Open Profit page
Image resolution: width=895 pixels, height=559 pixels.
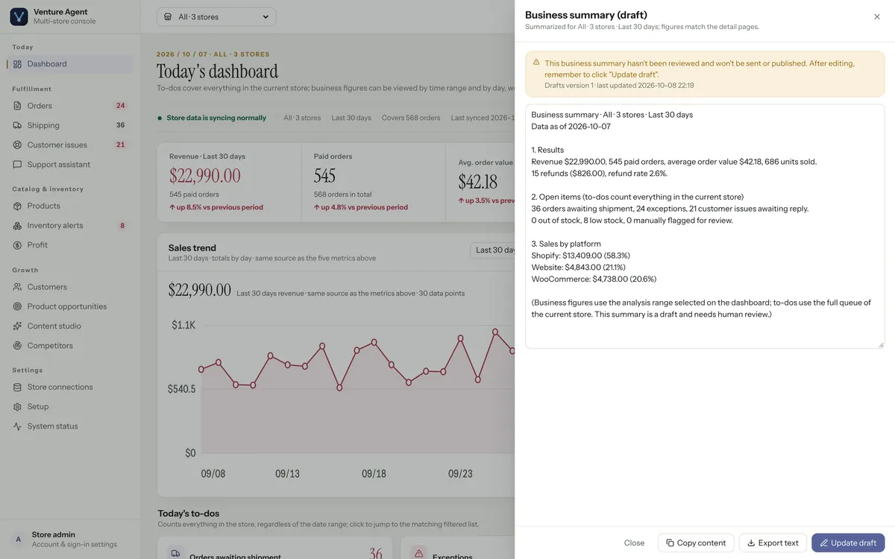pyautogui.click(x=70, y=244)
